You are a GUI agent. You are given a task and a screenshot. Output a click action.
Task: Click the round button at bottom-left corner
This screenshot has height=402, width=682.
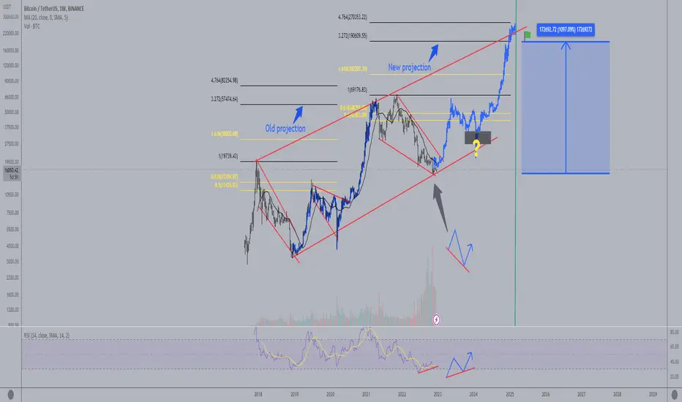(11, 395)
